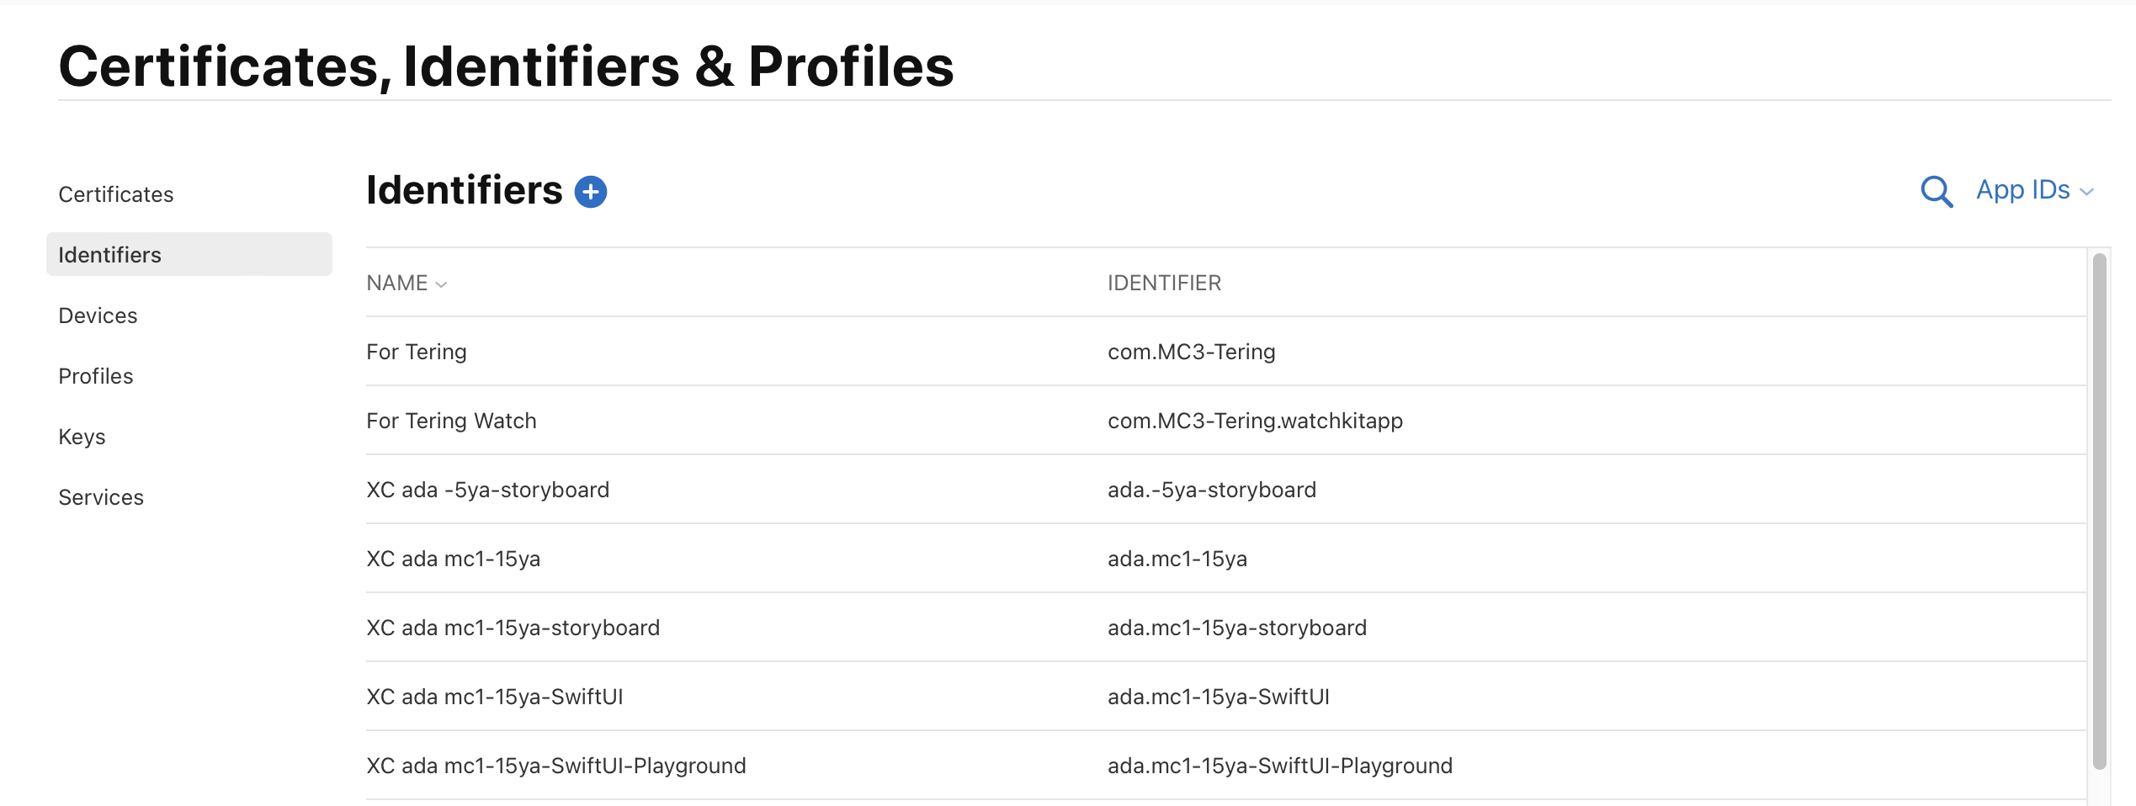Open Services in the sidebar

(x=101, y=497)
